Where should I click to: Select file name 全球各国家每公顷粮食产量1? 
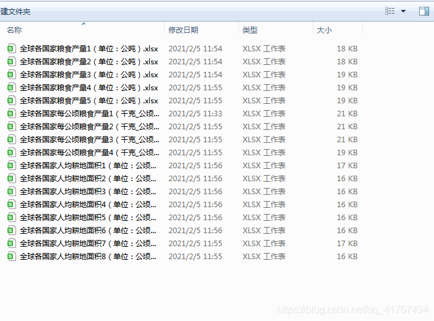89,114
